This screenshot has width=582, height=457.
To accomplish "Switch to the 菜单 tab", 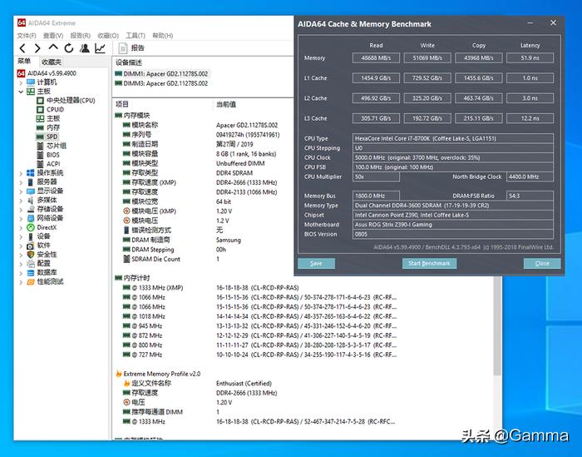I will click(x=24, y=61).
